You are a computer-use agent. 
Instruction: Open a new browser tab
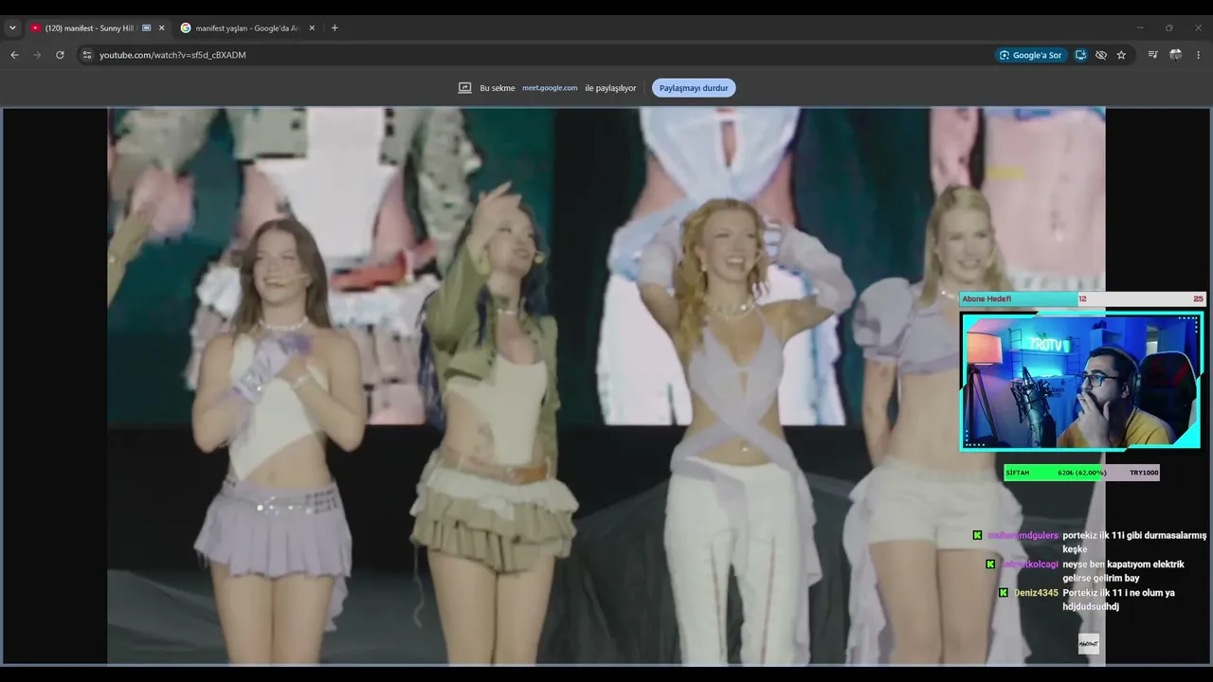tap(335, 28)
